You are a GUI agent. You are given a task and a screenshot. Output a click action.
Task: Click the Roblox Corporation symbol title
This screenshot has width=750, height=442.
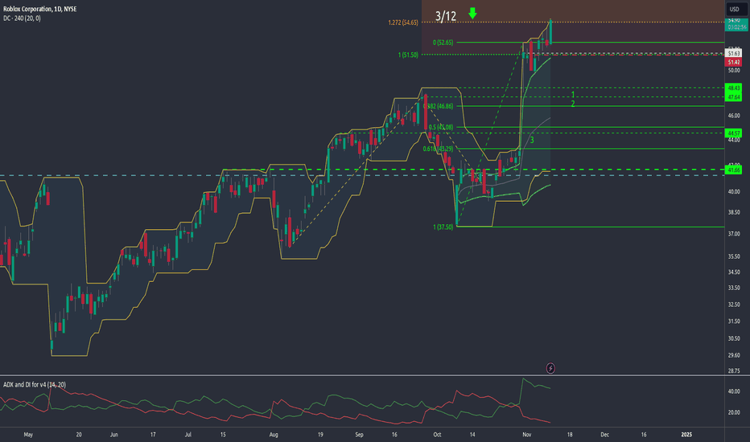39,9
